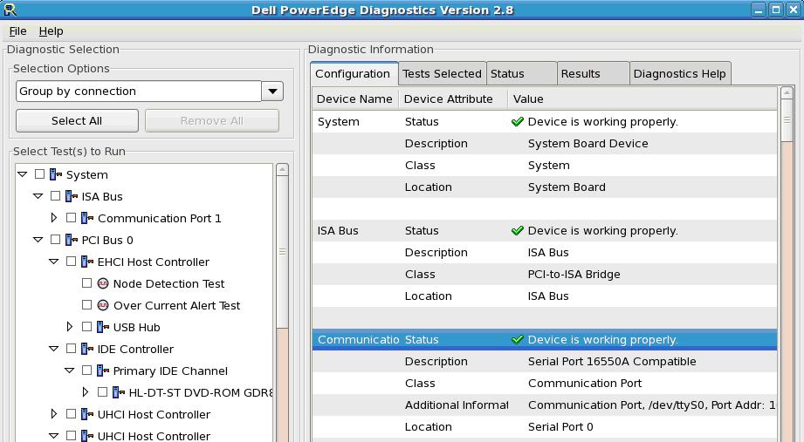Sort by Device Name column header
Screen dimensions: 804x442
point(354,99)
